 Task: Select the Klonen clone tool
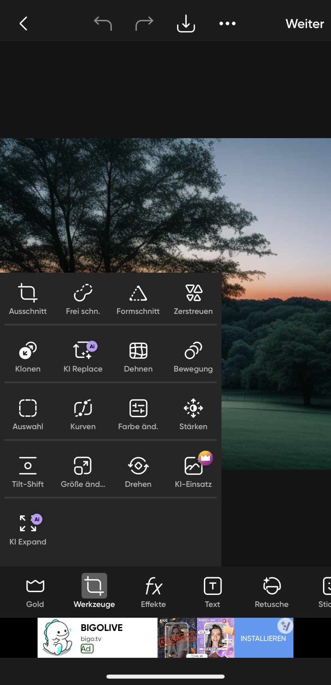pos(28,356)
